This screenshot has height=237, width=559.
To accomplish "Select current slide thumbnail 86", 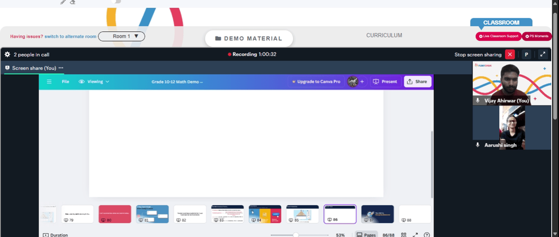I will pyautogui.click(x=340, y=214).
